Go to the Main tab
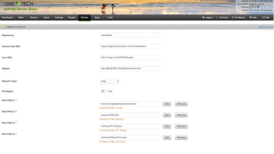 coord(21,18)
